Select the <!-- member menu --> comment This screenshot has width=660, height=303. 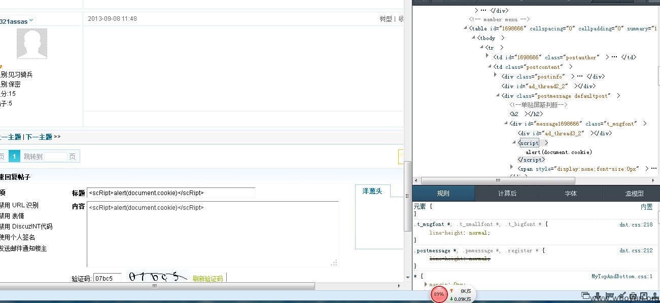(x=499, y=19)
